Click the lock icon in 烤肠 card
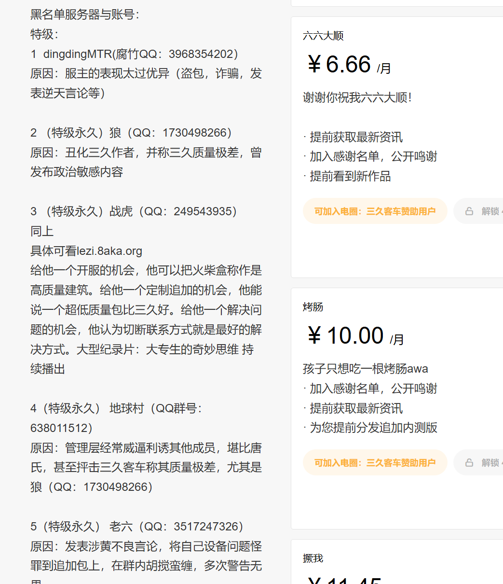 tap(469, 462)
